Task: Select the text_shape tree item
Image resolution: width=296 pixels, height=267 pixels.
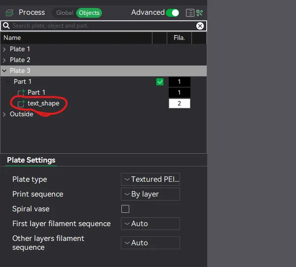Action: tap(43, 103)
